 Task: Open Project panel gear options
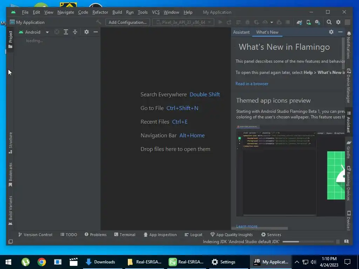[x=86, y=32]
